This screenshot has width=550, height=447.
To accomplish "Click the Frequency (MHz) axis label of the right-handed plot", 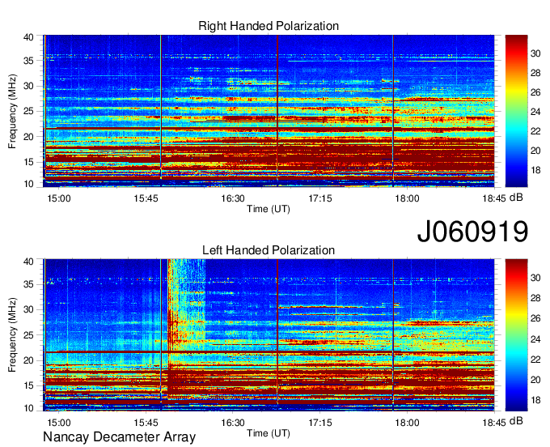I will pyautogui.click(x=12, y=111).
